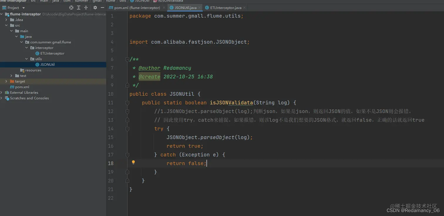Click the .idea folder icon
Image resolution: width=444 pixels, height=216 pixels.
click(x=12, y=20)
